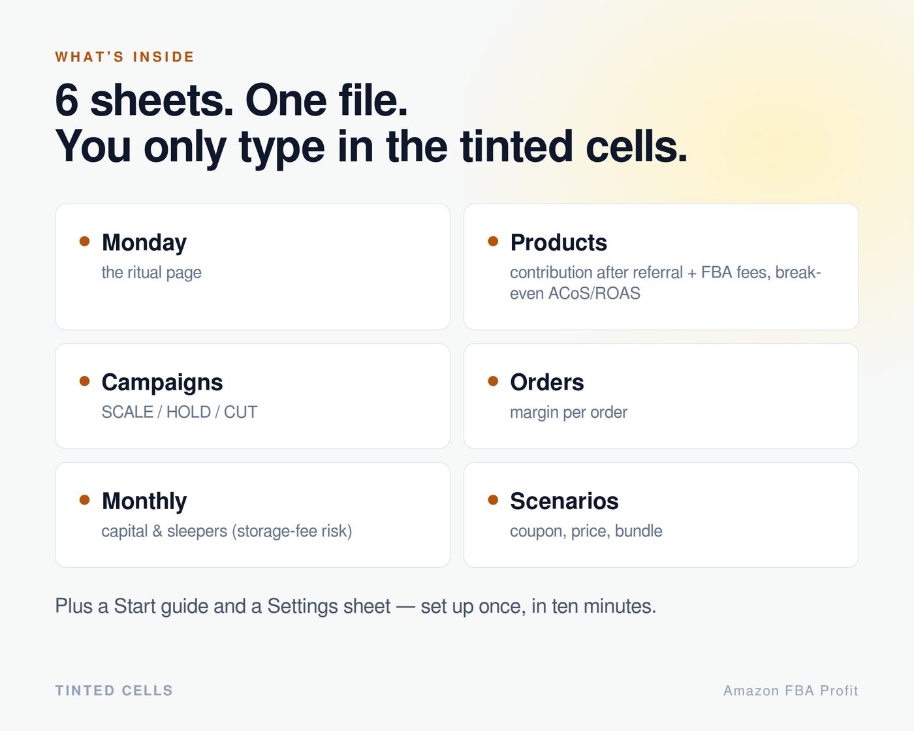Viewport: 914px width, 731px height.
Task: Click the Start guide and Settings sentence
Action: 356,606
